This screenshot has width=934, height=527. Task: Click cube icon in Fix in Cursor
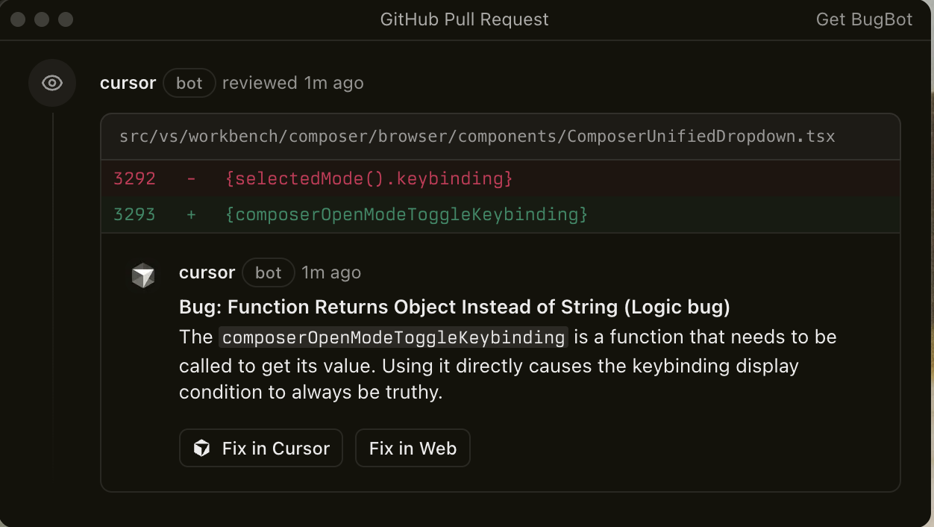point(201,448)
